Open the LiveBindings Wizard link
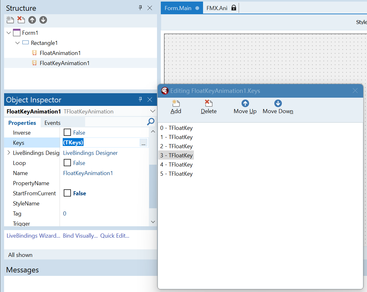Screen dimensions: 367x292 pos(33,236)
